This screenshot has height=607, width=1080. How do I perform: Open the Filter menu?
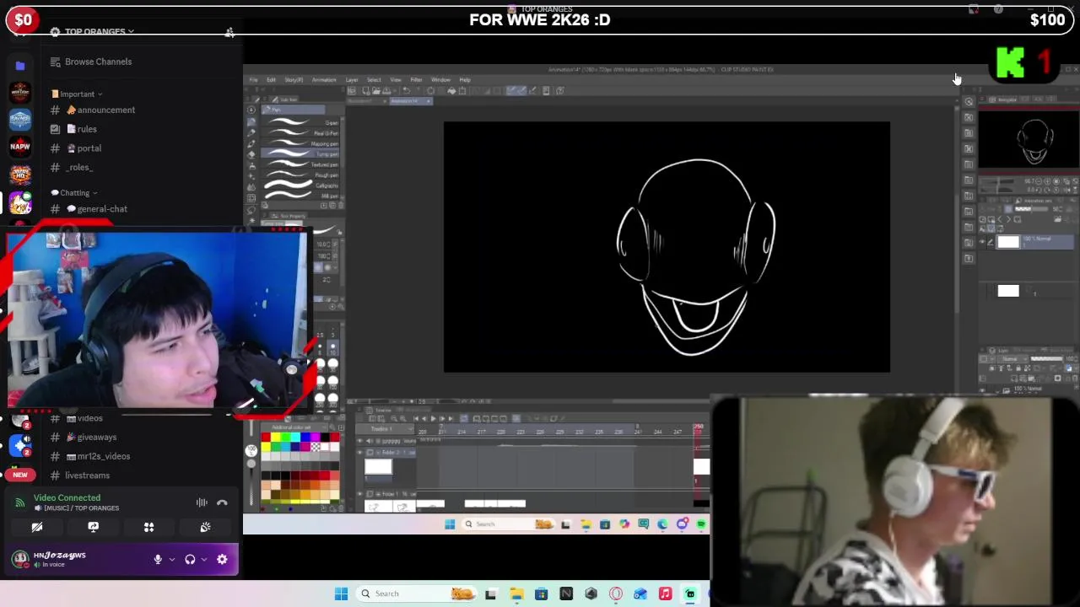(416, 80)
